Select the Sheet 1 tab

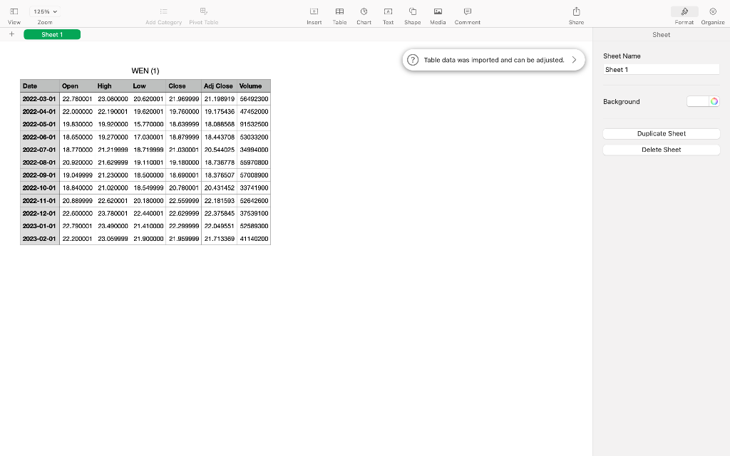coord(52,34)
